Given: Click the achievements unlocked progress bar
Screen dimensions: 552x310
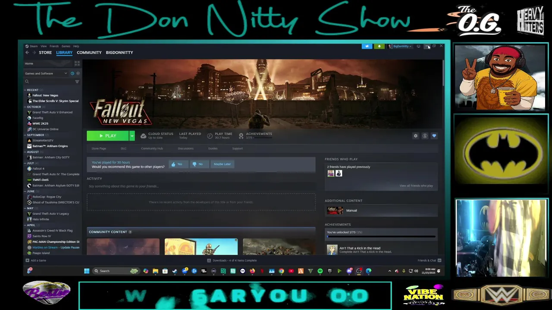Looking at the screenshot, I should (381, 236).
